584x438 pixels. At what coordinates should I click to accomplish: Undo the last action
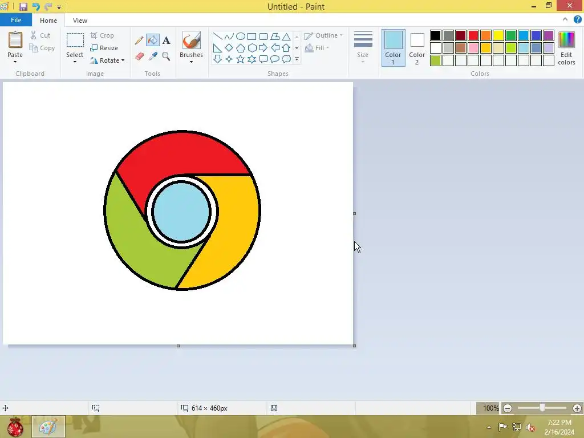(x=36, y=6)
